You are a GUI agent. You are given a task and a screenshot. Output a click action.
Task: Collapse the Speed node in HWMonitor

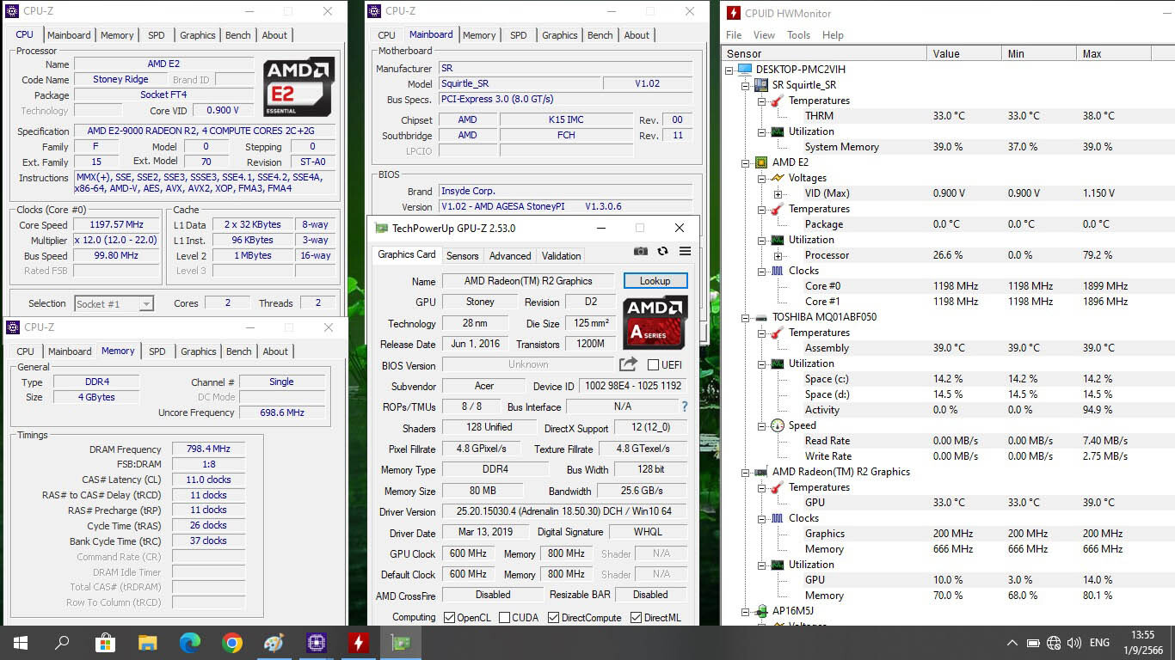761,425
